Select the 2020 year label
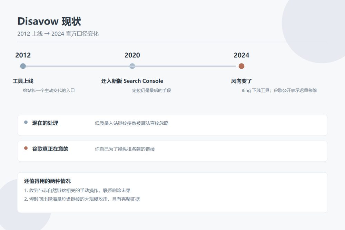The width and height of the screenshot is (345, 230). pos(132,55)
